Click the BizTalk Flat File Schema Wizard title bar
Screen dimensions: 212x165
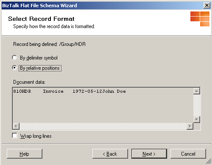(103, 6)
